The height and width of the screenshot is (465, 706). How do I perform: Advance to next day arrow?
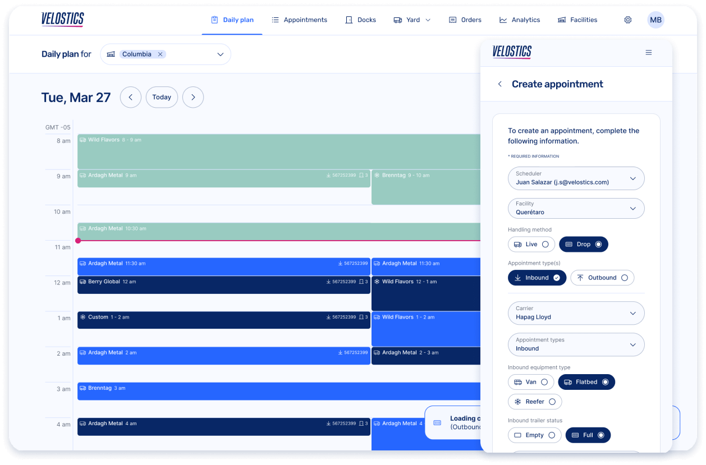192,97
